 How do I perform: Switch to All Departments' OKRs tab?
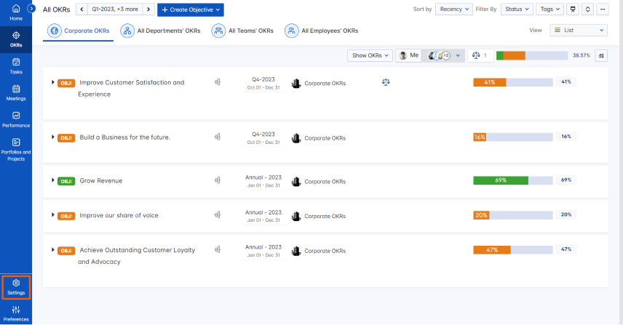(x=161, y=31)
